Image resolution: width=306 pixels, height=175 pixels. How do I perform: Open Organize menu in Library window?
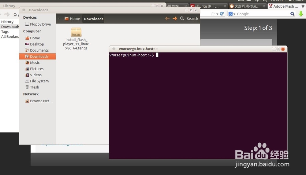pos(16,14)
